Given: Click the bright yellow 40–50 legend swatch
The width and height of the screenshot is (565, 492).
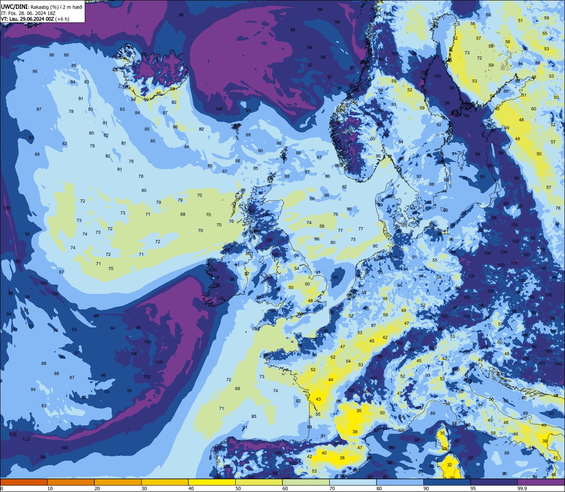Looking at the screenshot, I should pos(212,482).
